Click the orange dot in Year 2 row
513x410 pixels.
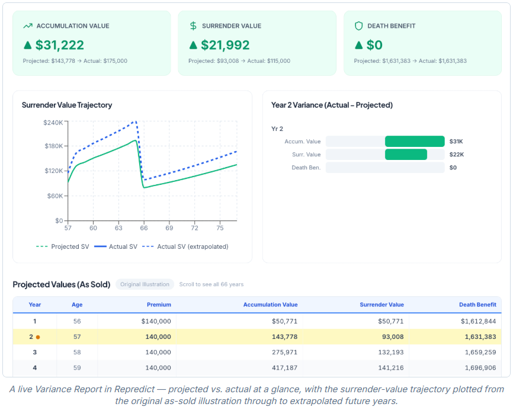(x=38, y=337)
